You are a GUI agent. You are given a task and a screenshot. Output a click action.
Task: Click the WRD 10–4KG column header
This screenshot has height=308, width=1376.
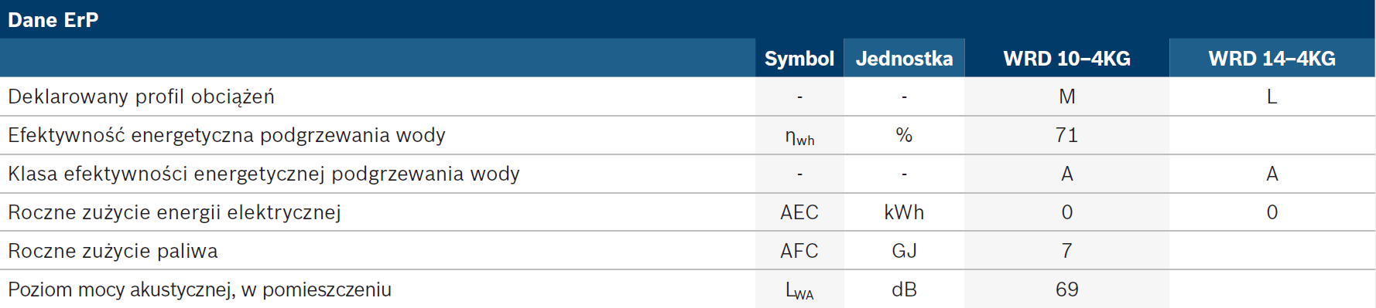[x=1066, y=58]
